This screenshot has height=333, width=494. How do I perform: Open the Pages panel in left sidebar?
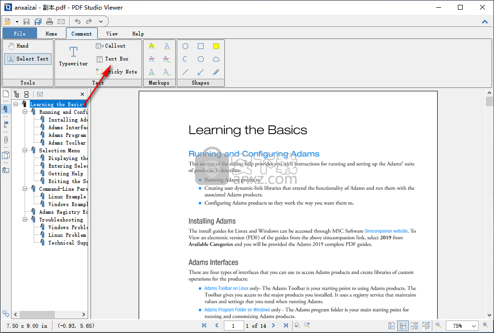pos(6,94)
